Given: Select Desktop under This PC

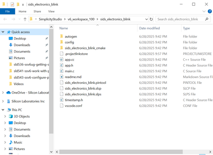Looking at the screenshot, I should (17, 123).
